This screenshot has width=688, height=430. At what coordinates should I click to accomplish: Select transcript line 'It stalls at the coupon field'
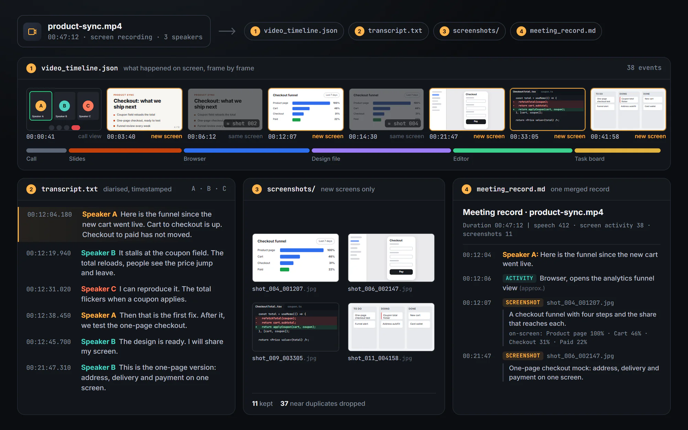point(126,263)
